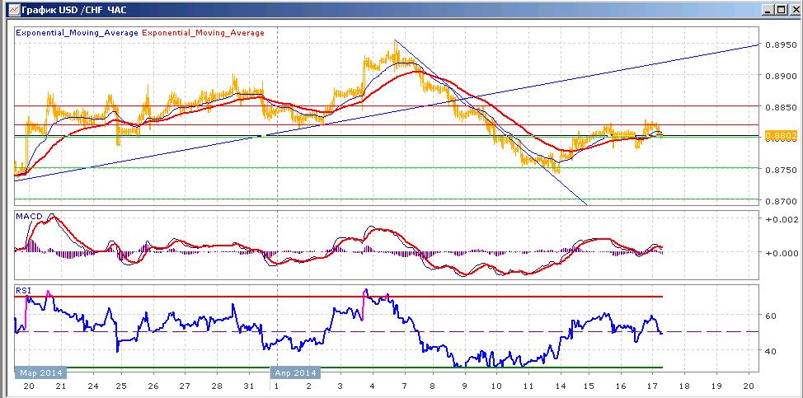
Task: Select the red Exponential_Moving_Average legend label
Action: pos(203,33)
